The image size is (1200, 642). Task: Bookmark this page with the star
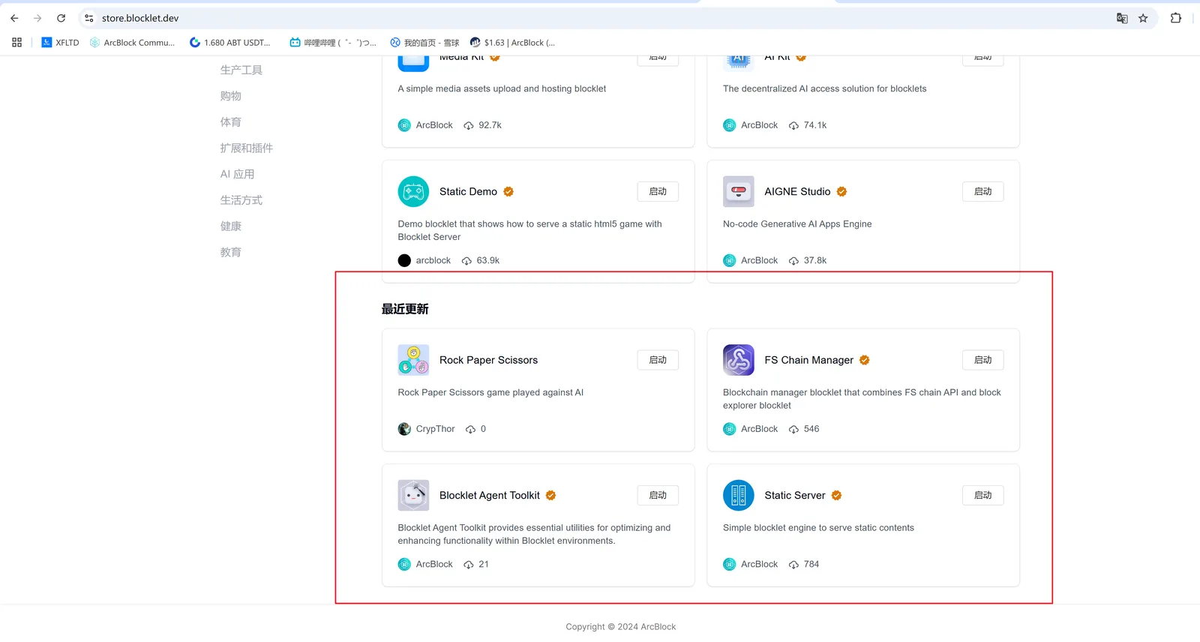[x=1143, y=18]
